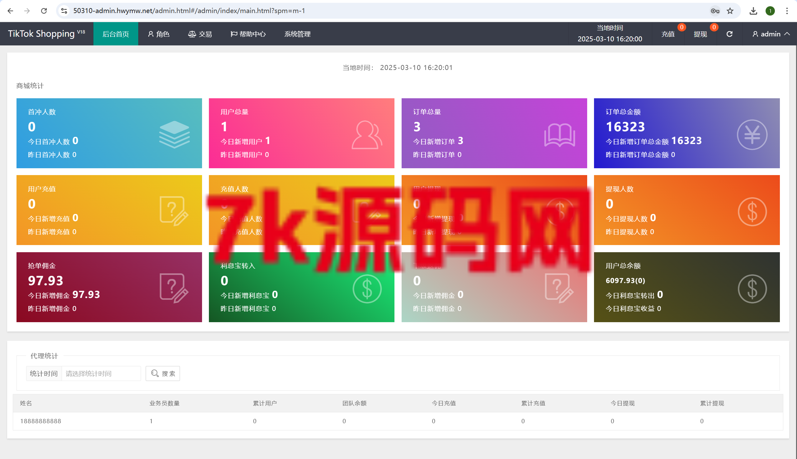Image resolution: width=797 pixels, height=459 pixels.
Task: Click the book icon on 订单总量 card
Action: pos(560,135)
